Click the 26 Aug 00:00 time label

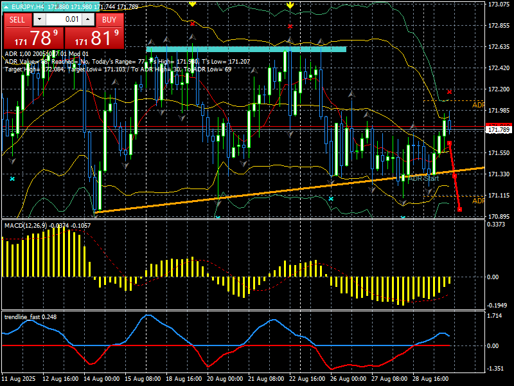(348, 379)
